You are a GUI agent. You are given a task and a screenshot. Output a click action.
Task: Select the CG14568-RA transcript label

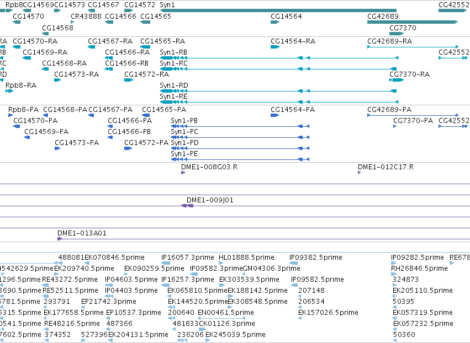click(65, 63)
